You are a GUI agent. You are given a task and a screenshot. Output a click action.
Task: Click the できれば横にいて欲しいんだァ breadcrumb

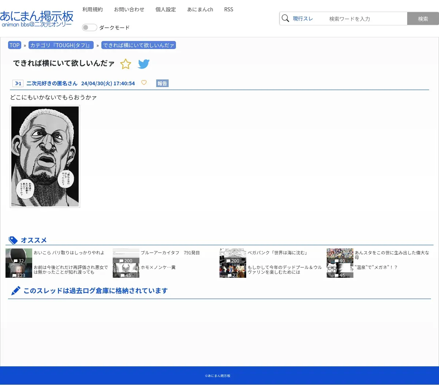(x=139, y=45)
